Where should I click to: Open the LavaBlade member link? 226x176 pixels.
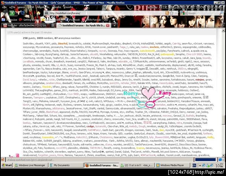click(28, 62)
